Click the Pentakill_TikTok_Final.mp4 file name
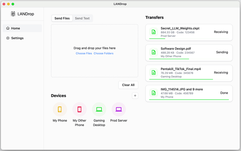The image size is (241, 151). tap(181, 69)
